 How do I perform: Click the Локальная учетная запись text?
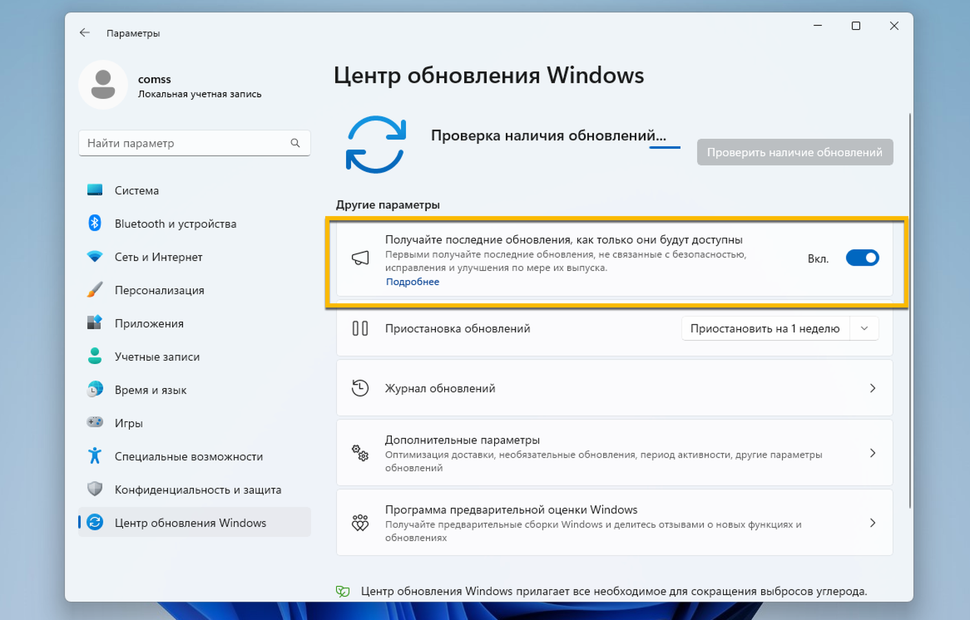coord(200,94)
